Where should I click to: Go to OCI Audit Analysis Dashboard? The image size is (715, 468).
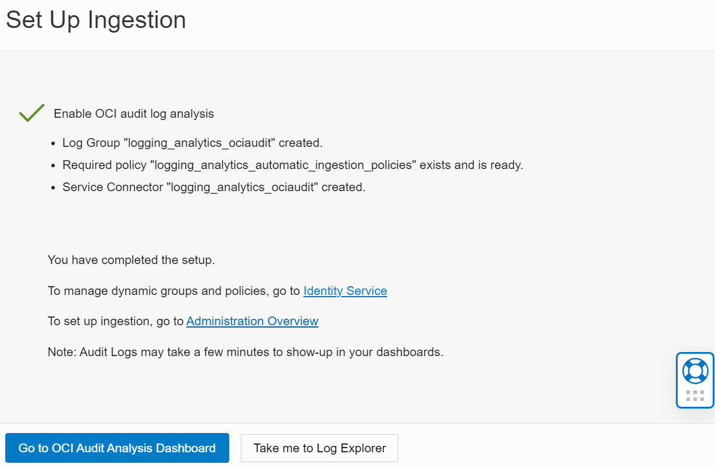click(117, 448)
